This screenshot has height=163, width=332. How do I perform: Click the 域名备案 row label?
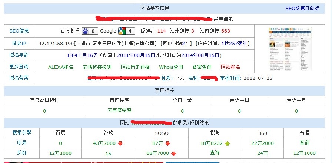[19, 78]
